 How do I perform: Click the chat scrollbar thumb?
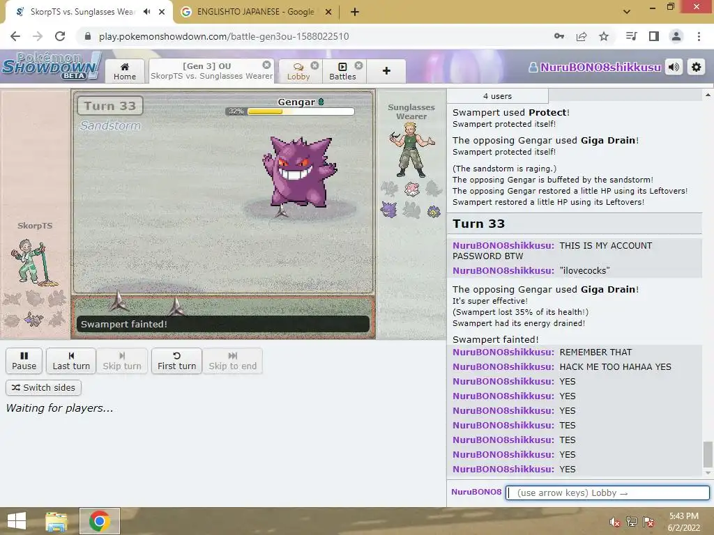(x=708, y=454)
